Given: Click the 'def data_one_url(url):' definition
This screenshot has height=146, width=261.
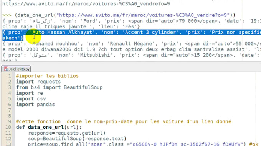Looking at the screenshot, I should tap(49, 127).
